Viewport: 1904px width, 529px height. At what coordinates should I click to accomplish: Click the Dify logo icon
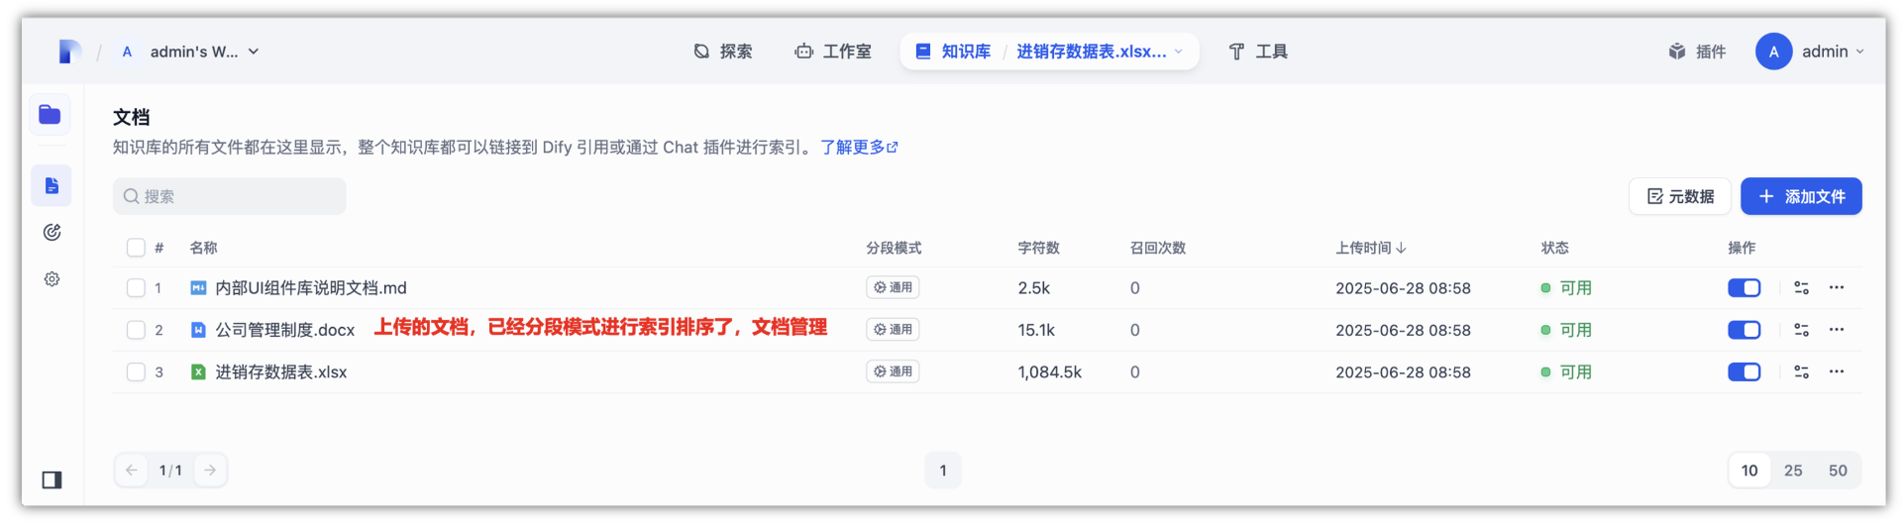coord(69,52)
